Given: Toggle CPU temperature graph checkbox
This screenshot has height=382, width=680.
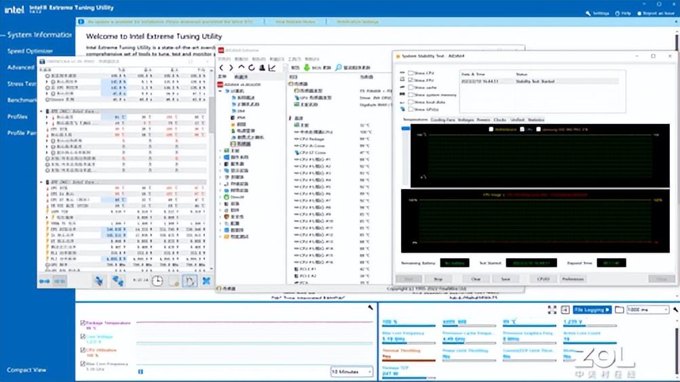Looking at the screenshot, I should point(522,129).
